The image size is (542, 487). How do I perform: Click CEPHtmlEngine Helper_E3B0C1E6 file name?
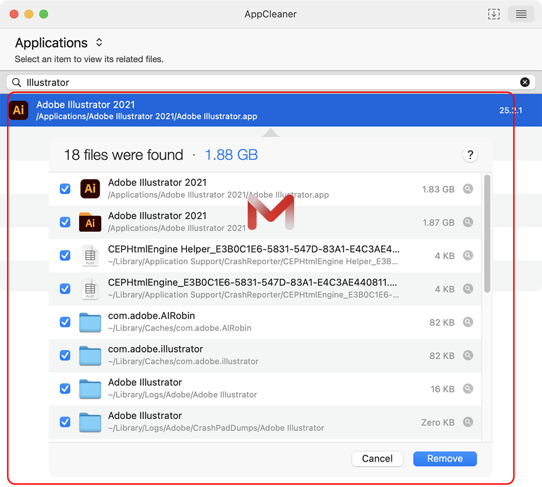(254, 249)
